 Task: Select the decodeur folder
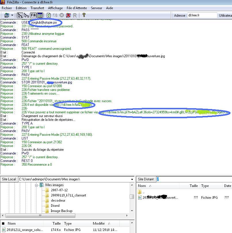point(58,200)
